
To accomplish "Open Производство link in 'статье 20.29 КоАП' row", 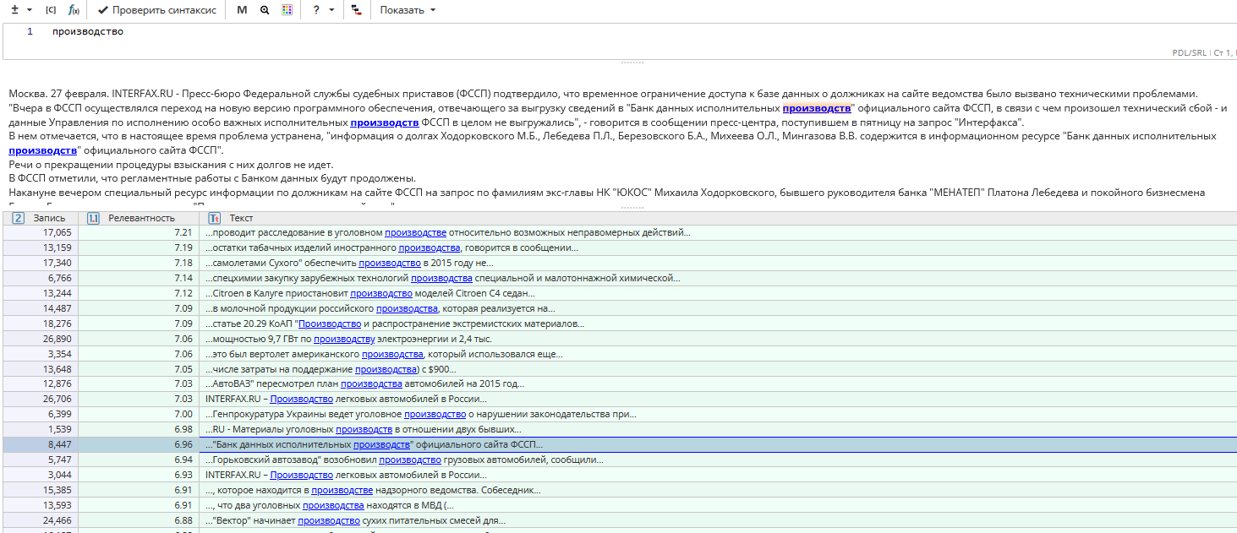I will coord(330,324).
